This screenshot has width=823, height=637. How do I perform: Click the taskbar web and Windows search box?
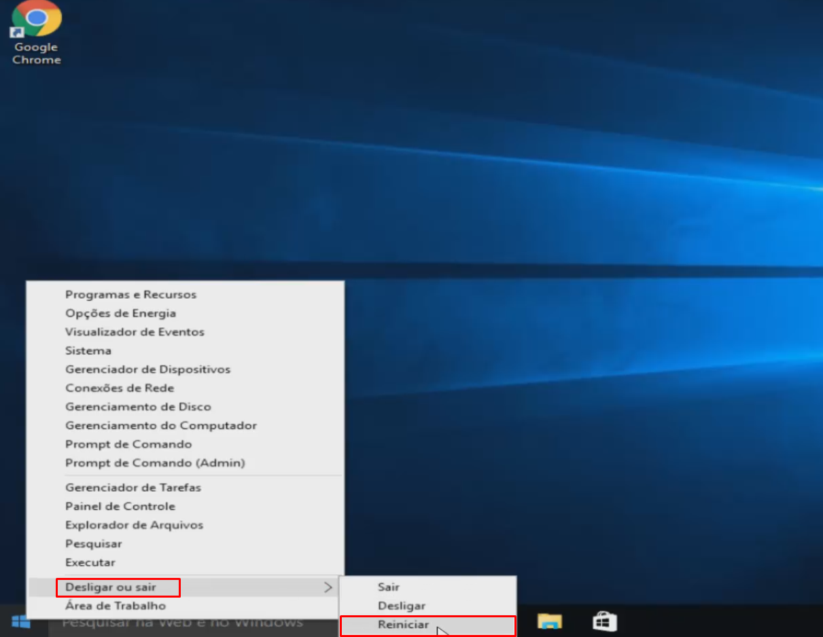pyautogui.click(x=194, y=622)
